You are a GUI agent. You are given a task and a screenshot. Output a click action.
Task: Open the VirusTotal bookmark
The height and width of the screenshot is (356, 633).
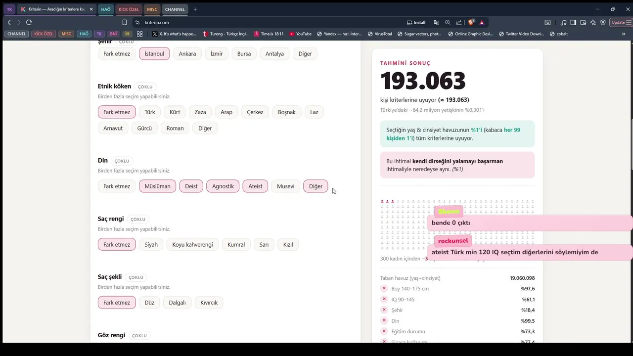[380, 34]
